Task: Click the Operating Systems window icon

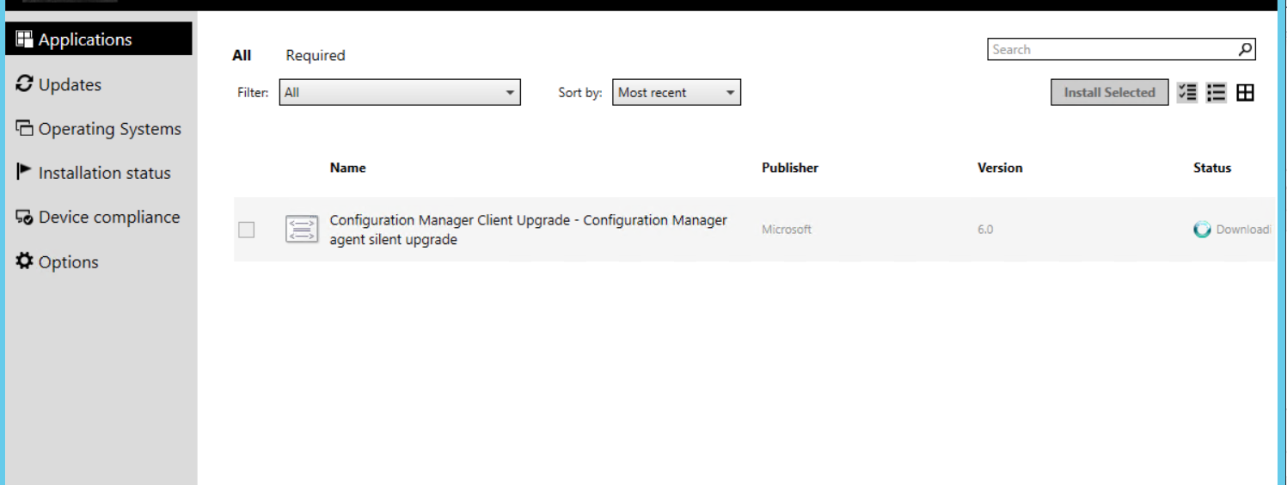Action: point(24,129)
